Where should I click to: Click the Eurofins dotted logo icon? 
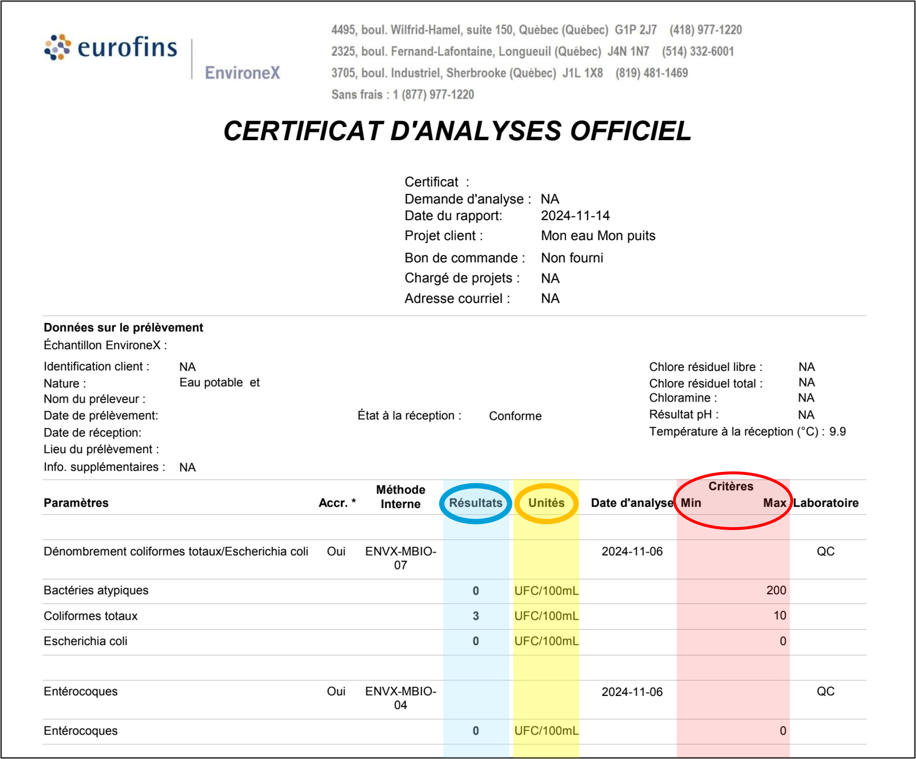58,48
